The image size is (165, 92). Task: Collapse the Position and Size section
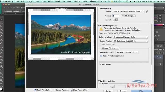pos(99,81)
